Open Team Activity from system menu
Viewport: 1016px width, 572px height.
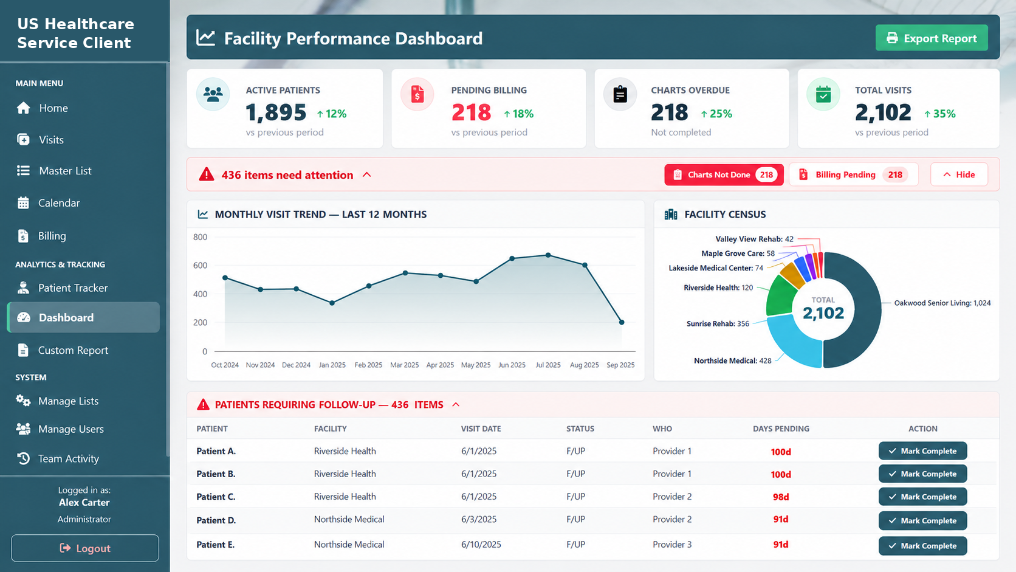[83, 458]
